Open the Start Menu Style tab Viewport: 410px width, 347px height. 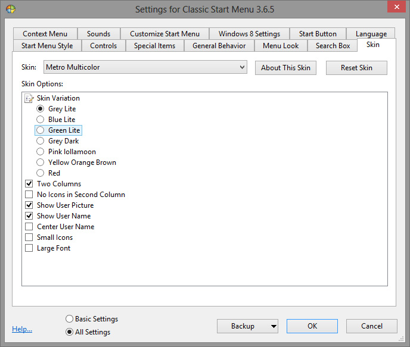47,46
